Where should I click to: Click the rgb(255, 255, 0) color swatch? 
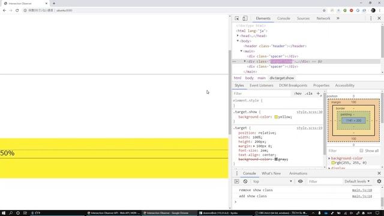(333, 163)
